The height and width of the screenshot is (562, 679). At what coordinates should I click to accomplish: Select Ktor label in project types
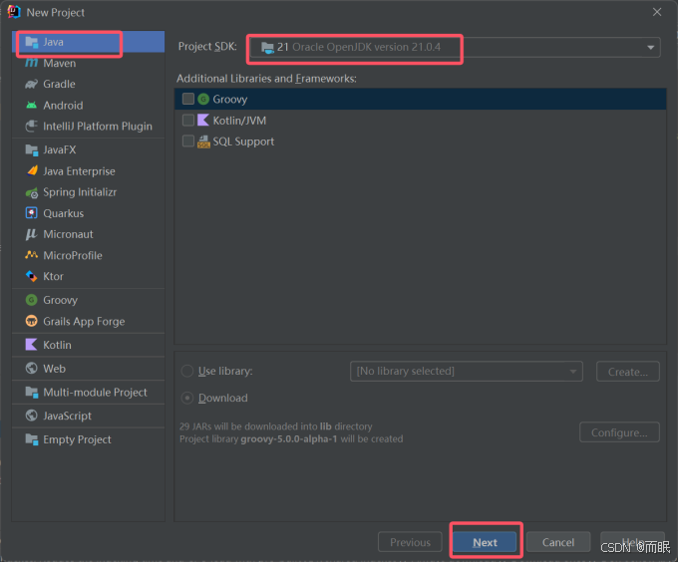click(x=53, y=276)
